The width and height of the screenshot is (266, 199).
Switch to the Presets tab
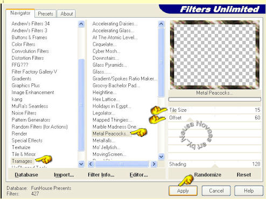pyautogui.click(x=46, y=14)
